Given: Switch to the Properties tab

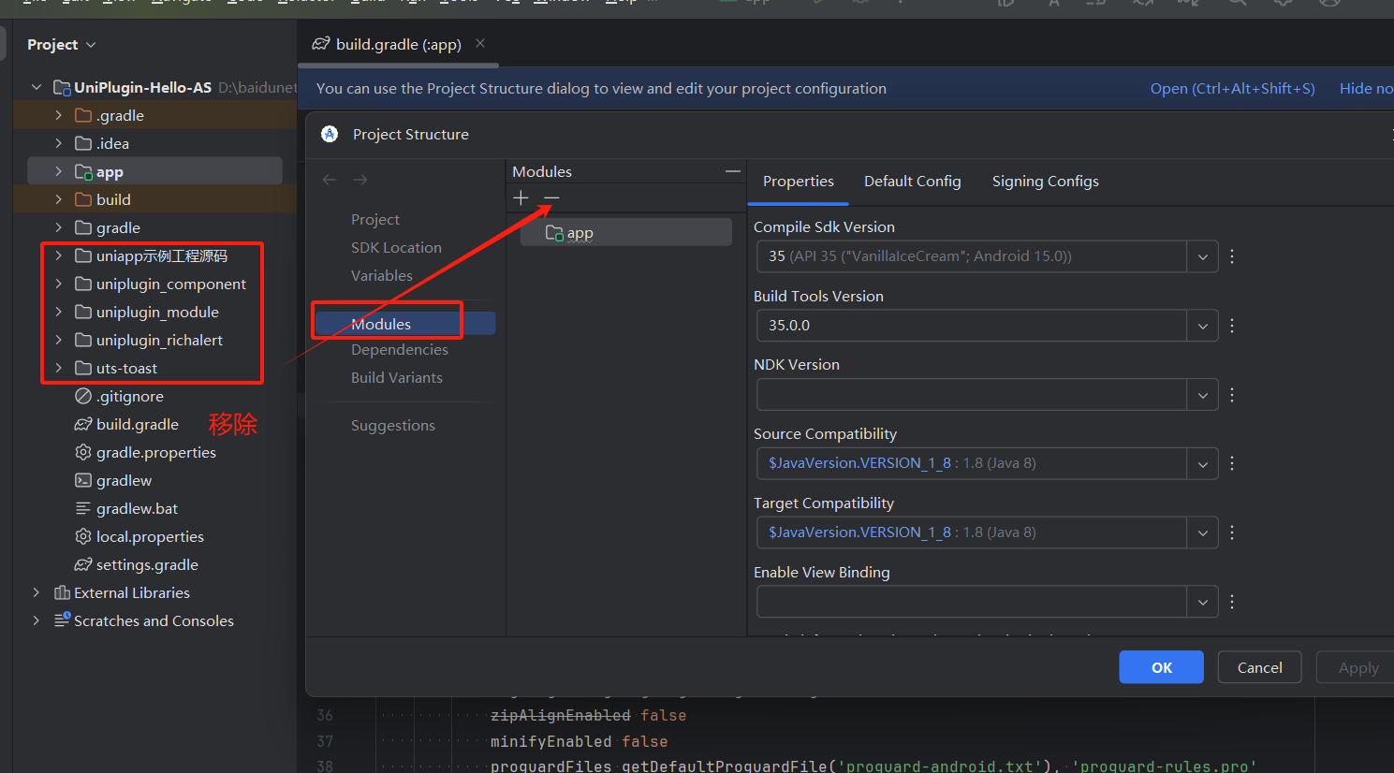Looking at the screenshot, I should pos(799,182).
